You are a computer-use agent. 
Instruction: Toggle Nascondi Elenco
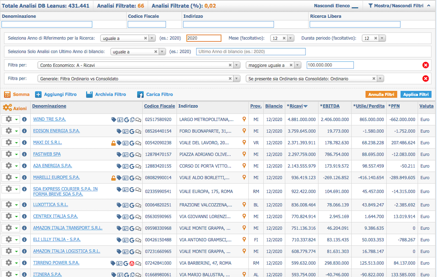pyautogui.click(x=336, y=6)
